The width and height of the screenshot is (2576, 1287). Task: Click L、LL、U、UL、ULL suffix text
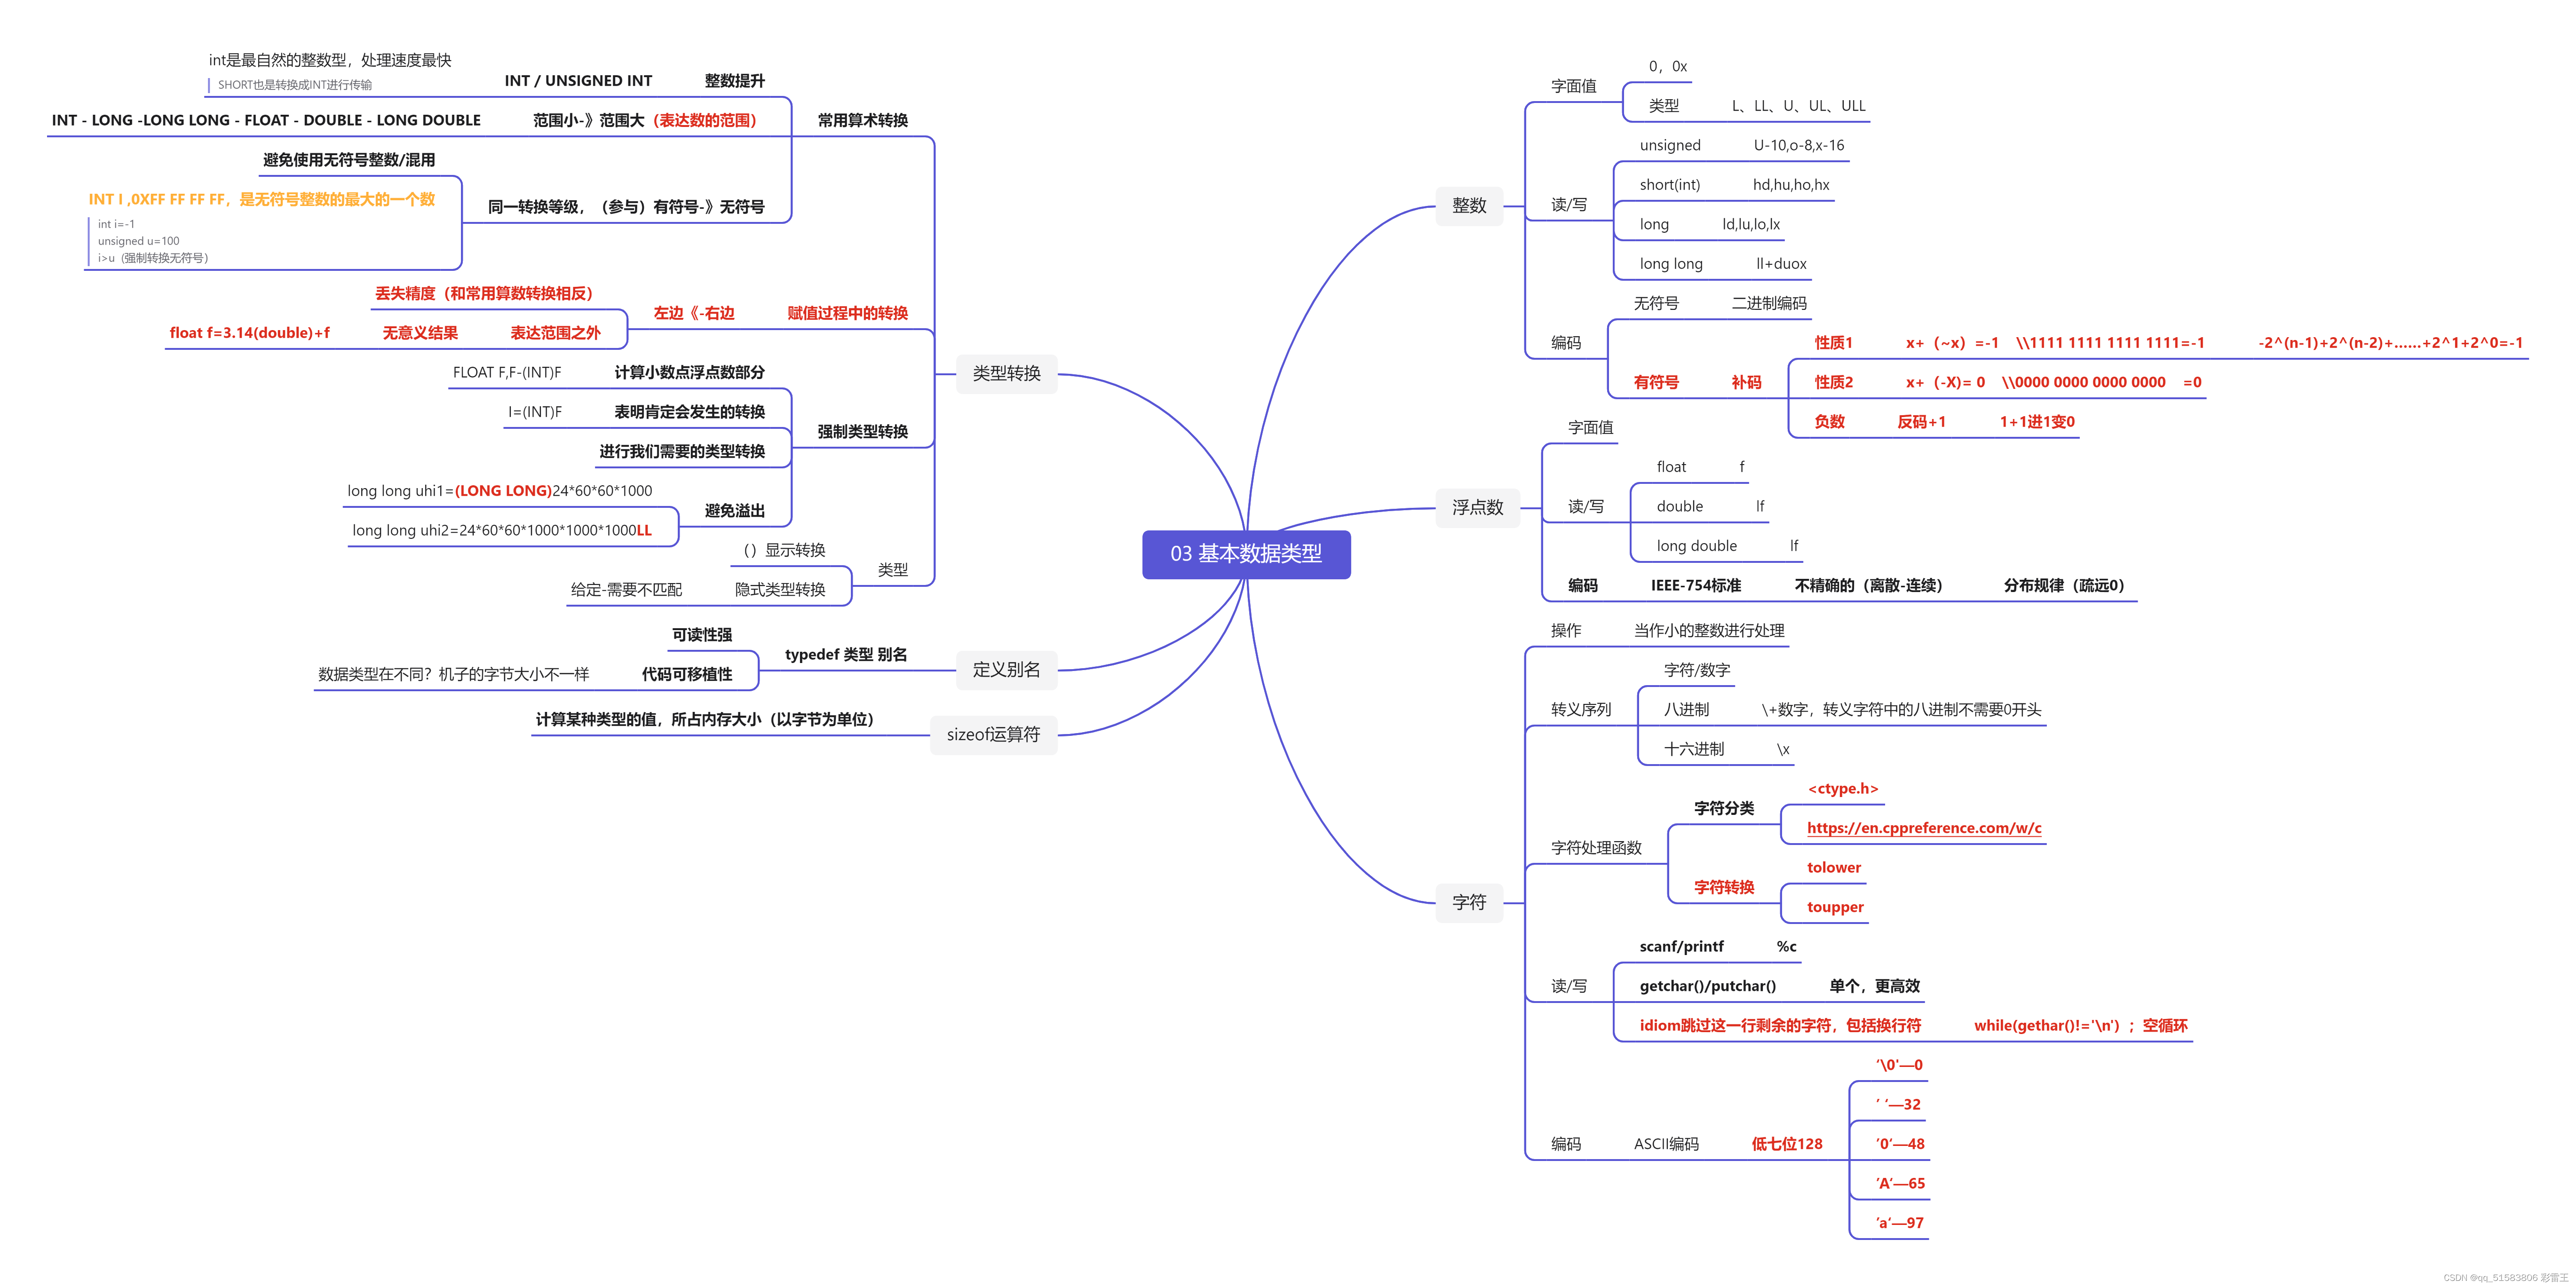coord(1798,106)
